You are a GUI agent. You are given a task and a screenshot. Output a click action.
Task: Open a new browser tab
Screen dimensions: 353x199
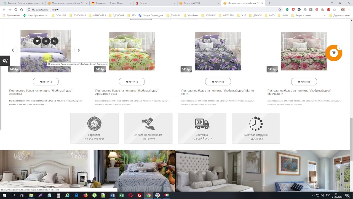point(269,3)
